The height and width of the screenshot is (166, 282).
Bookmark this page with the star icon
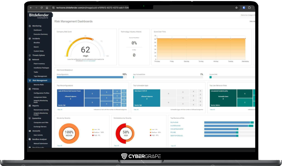coord(236,8)
